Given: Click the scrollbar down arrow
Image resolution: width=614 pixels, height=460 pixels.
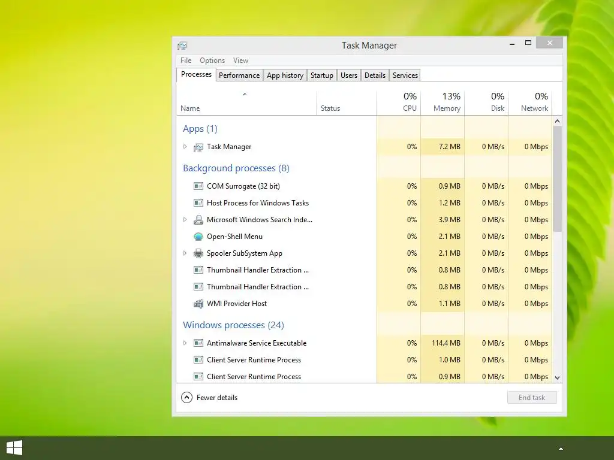Looking at the screenshot, I should [x=557, y=378].
